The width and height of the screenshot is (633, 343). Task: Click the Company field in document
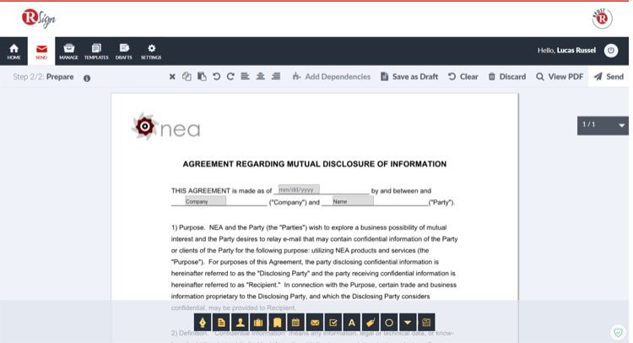point(205,201)
